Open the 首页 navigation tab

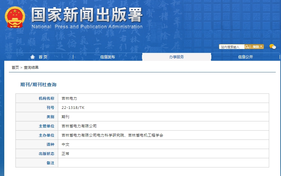(43, 57)
